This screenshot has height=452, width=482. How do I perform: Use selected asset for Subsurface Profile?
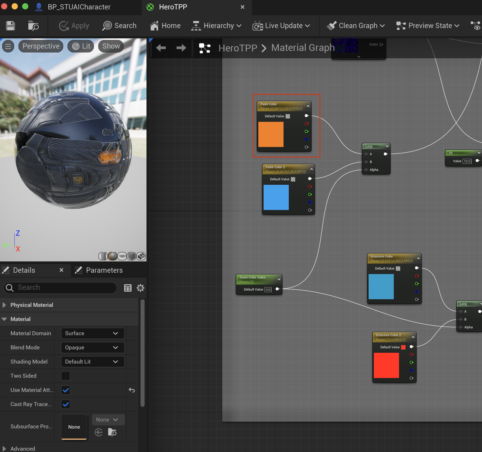tap(98, 432)
